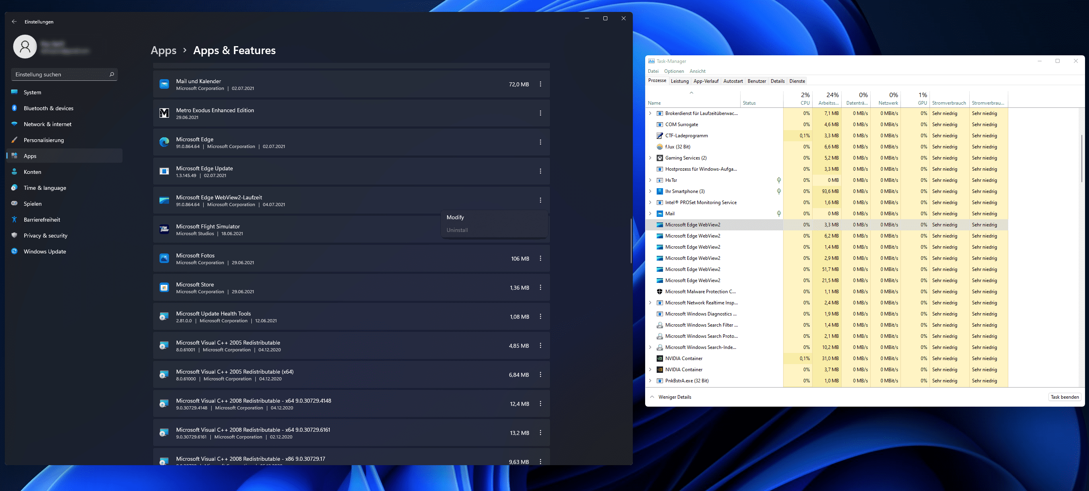Sort processes by Arbeitsspeicher column header
This screenshot has height=491, width=1089.
(x=826, y=99)
